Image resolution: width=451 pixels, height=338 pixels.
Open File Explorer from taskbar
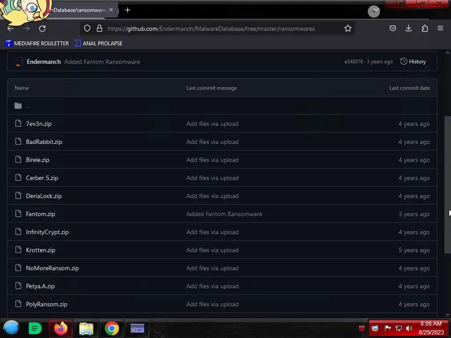point(86,328)
